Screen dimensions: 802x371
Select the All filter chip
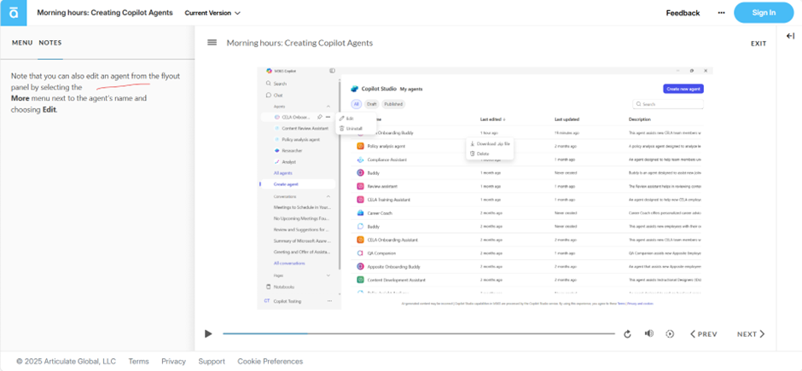356,104
